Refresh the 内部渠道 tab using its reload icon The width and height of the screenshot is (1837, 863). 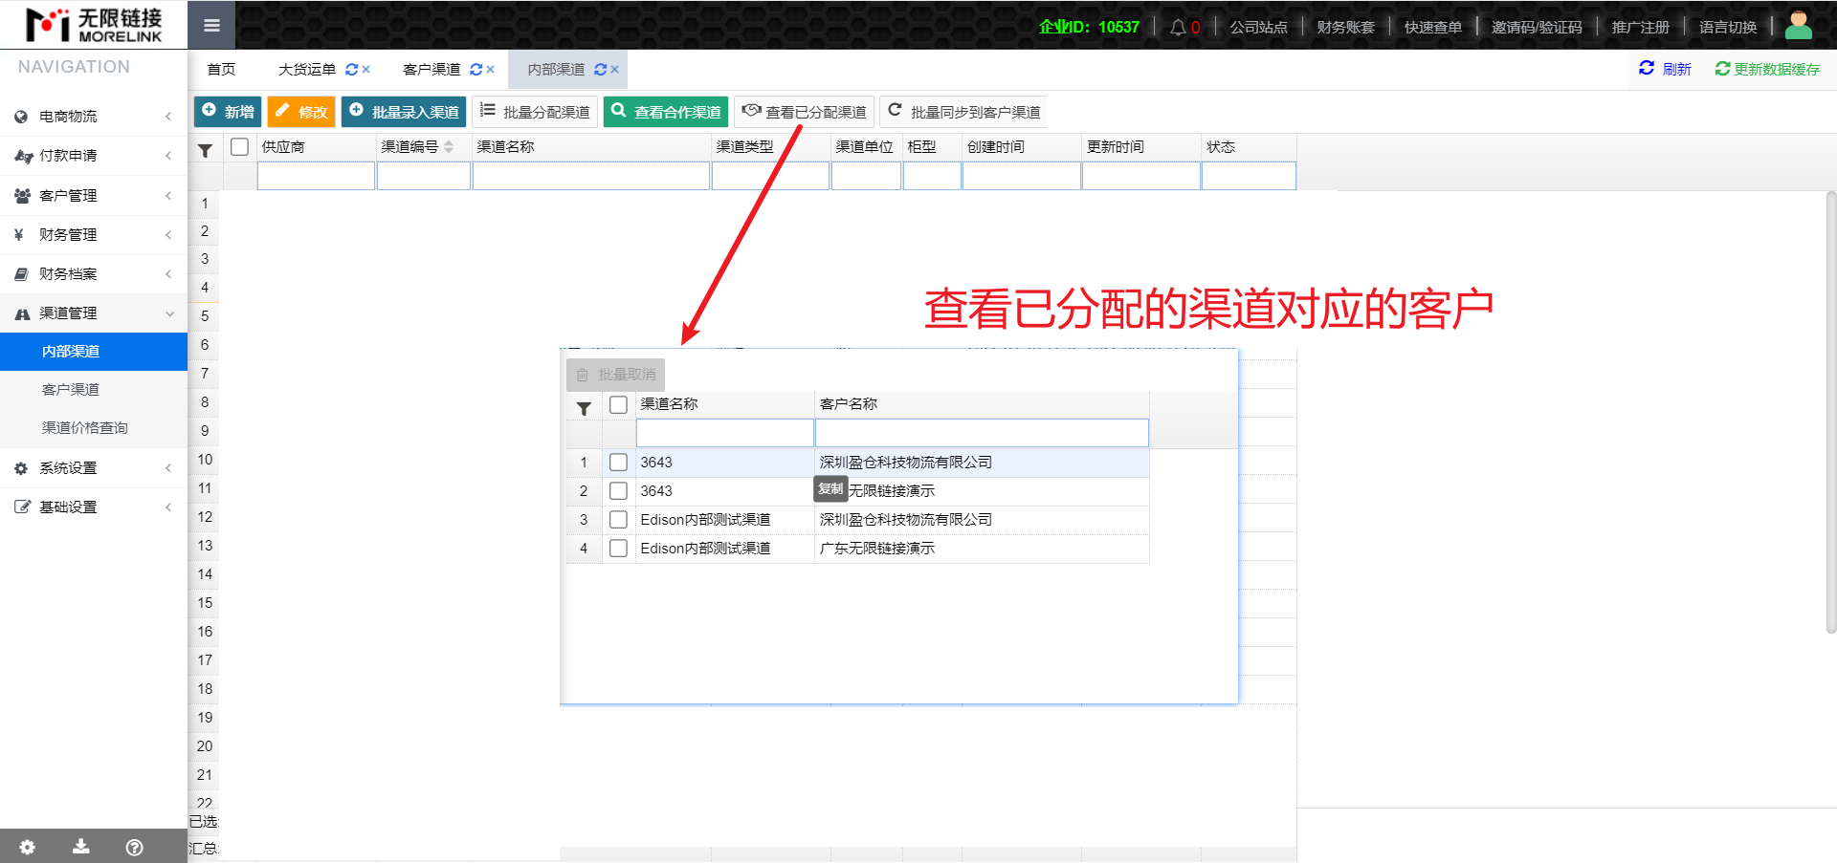(601, 69)
